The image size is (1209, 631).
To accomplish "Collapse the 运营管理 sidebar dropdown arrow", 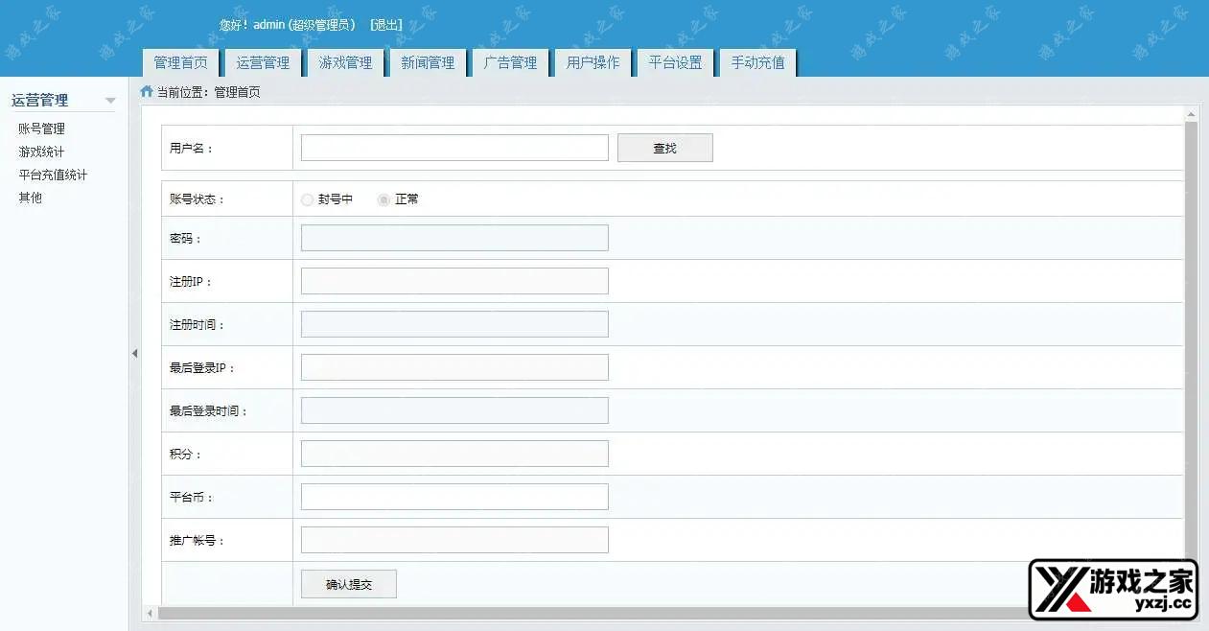I will (x=110, y=101).
